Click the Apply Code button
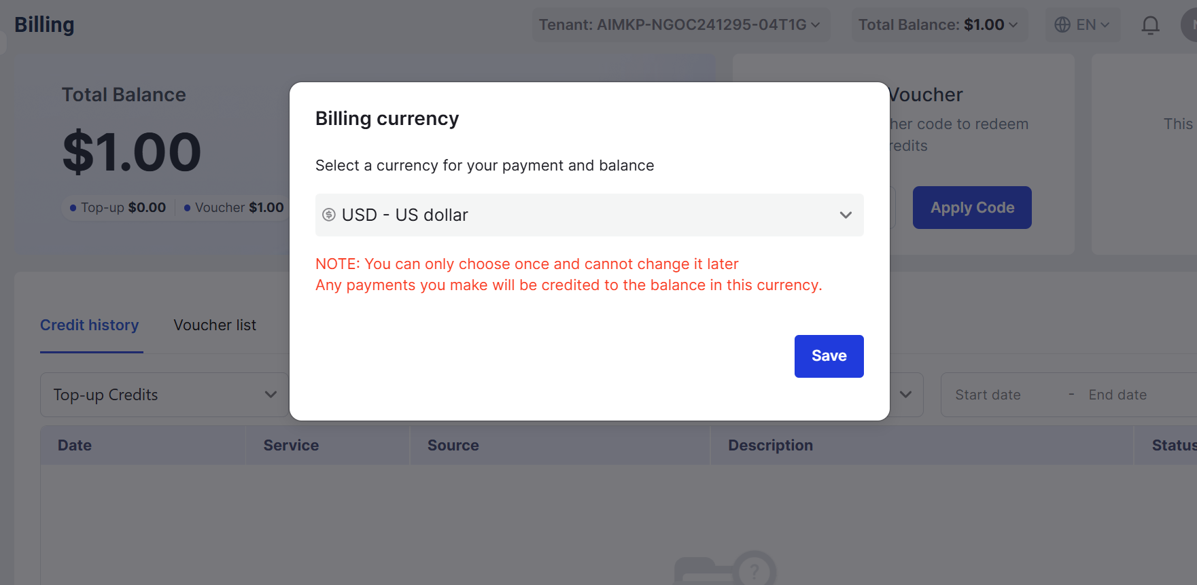Image resolution: width=1197 pixels, height=585 pixels. [x=972, y=208]
